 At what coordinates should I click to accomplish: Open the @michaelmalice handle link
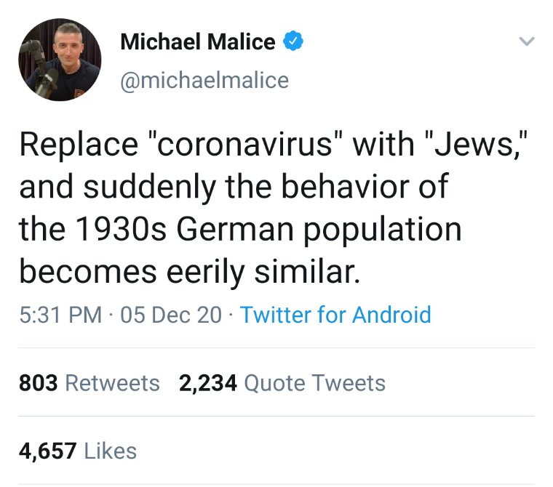[x=204, y=79]
